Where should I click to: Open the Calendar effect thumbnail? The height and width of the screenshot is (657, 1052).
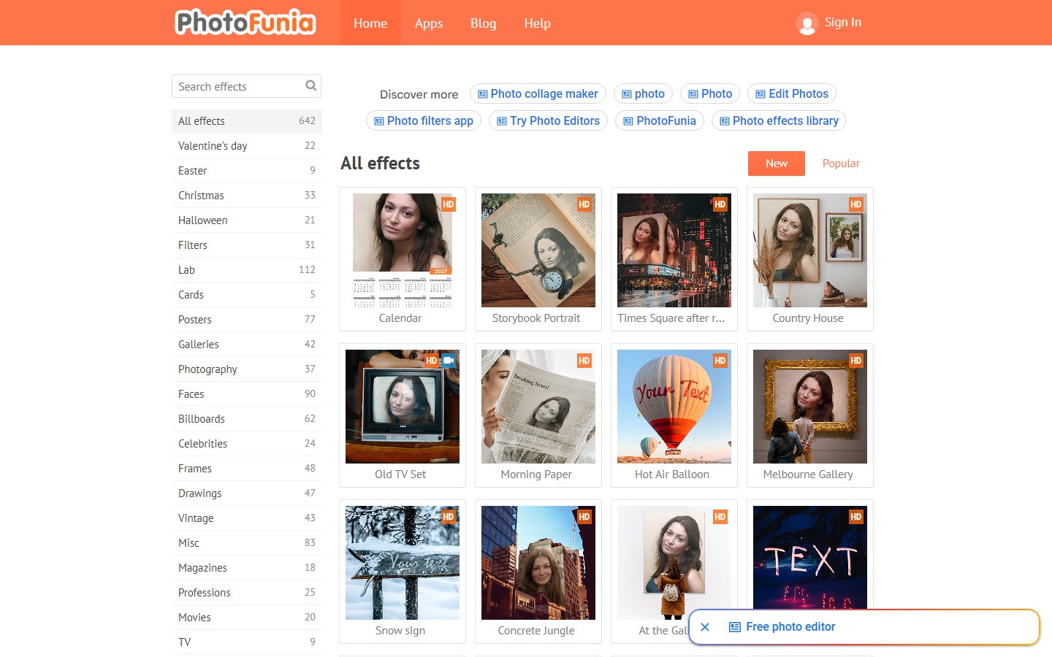(x=403, y=250)
